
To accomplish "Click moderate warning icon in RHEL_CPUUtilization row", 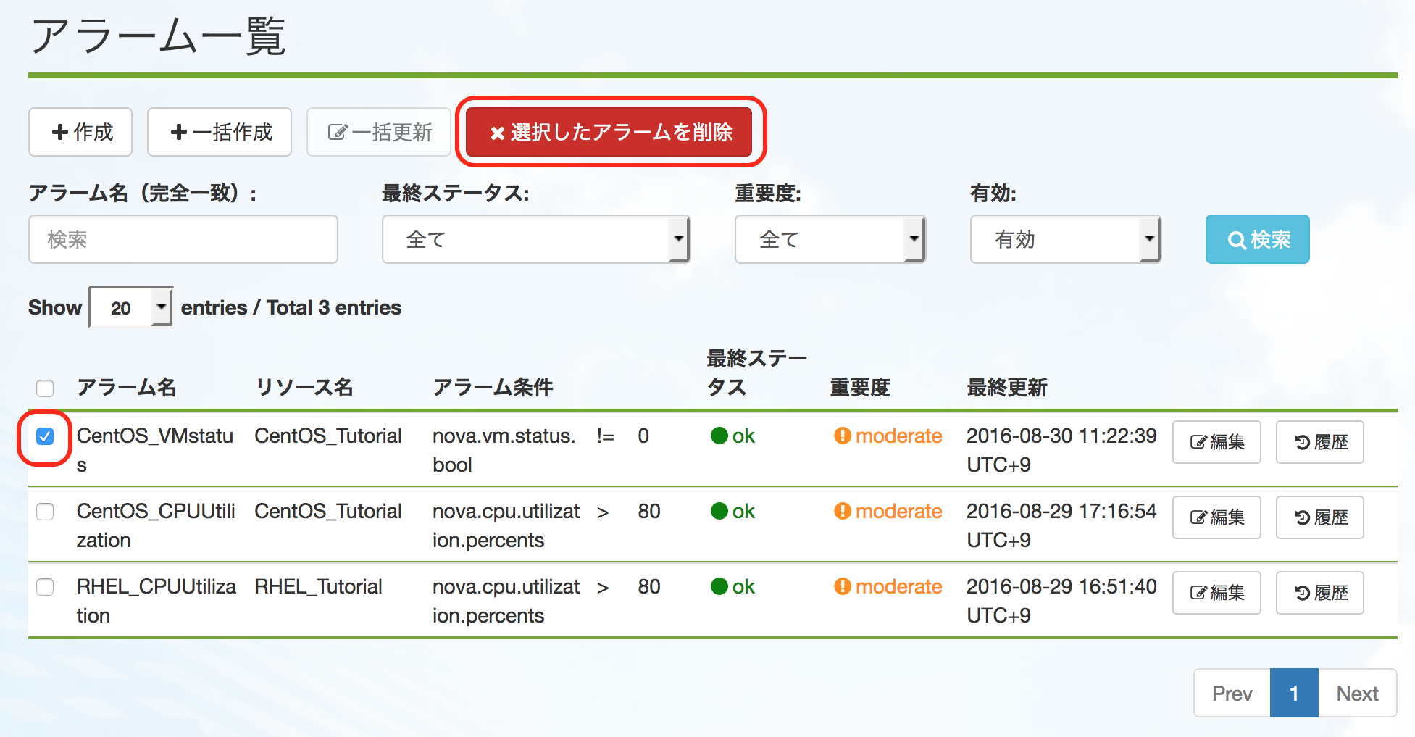I will (842, 586).
